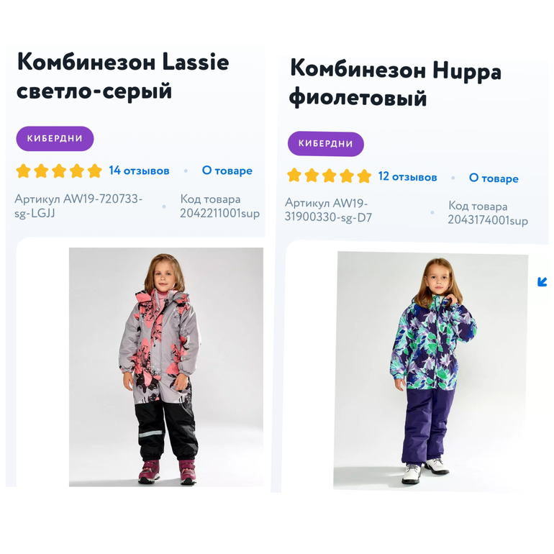The height and width of the screenshot is (554, 554).
Task: Select the Артикул AW19-720733-sg-LGJJ text
Action: tap(79, 206)
